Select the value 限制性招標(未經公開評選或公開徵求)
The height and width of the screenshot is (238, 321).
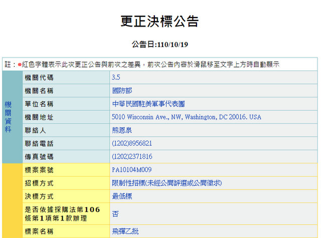pos(167,183)
